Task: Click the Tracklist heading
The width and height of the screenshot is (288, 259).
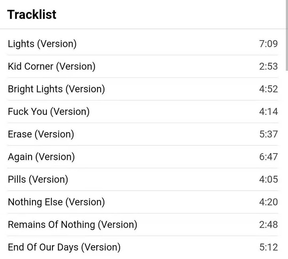Action: coord(32,15)
